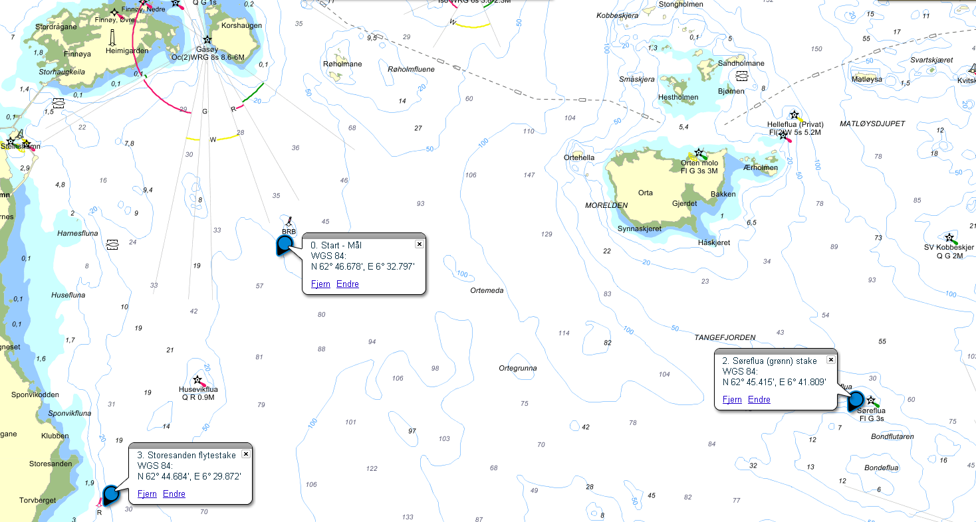Click the Orten molo light symbol

(x=699, y=153)
